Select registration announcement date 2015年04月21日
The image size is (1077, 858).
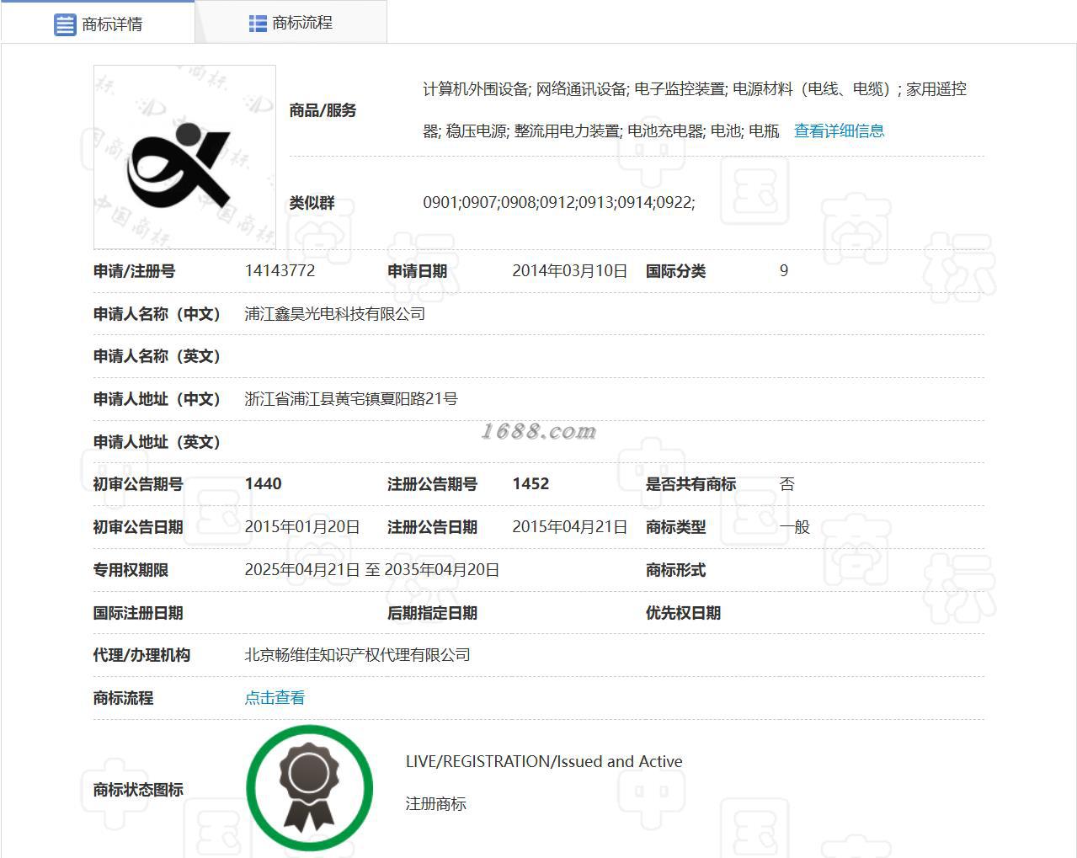(570, 526)
